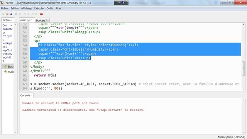Click the Thonny application icon in title bar

(2, 3)
